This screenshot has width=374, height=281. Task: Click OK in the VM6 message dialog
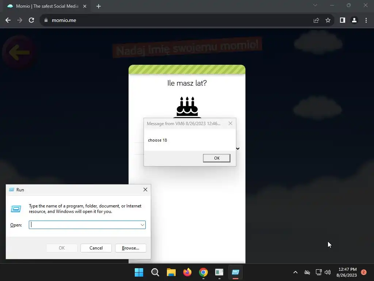point(217,158)
